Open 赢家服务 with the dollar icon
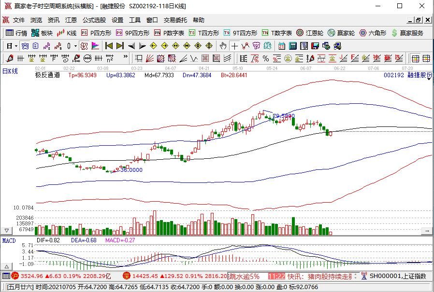The image size is (434, 292). [407, 33]
